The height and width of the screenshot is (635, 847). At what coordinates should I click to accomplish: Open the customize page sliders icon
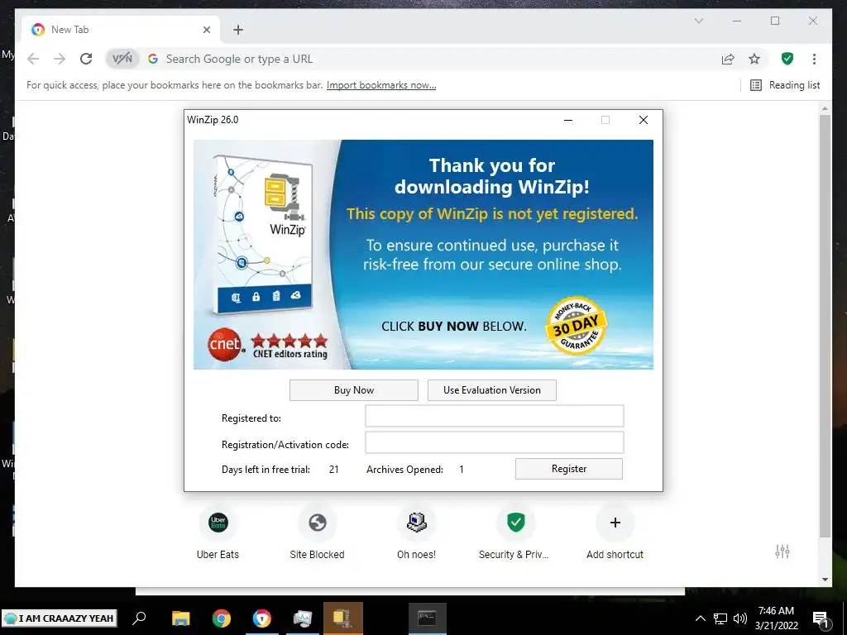click(x=782, y=551)
